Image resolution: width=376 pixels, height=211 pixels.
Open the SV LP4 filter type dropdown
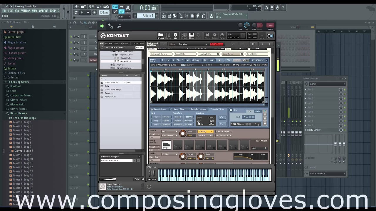pyautogui.click(x=169, y=154)
